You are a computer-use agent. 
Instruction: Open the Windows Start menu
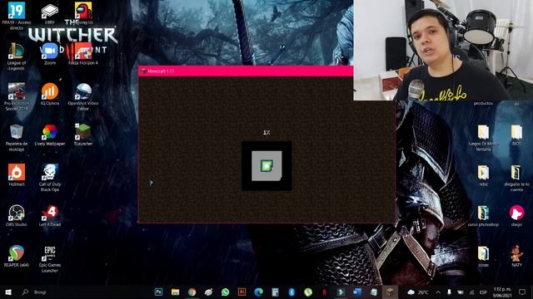pos(8,292)
